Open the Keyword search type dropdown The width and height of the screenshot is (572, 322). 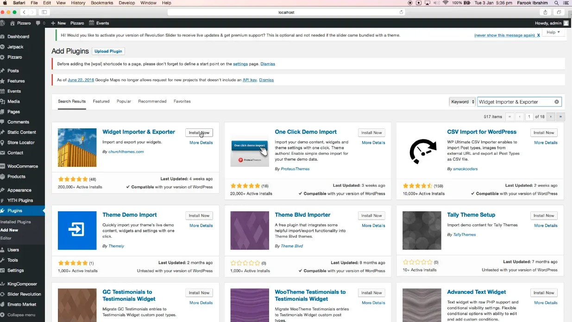pyautogui.click(x=462, y=102)
